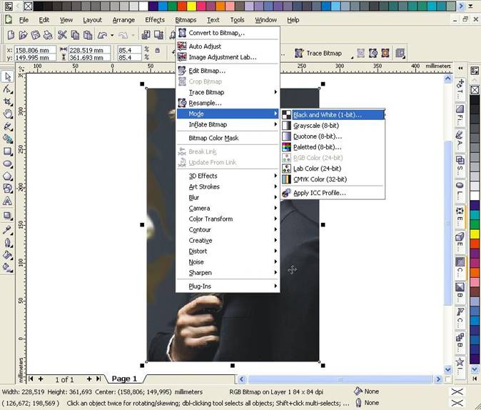Select the Ellipse tool in toolbox
The height and width of the screenshot is (410, 481).
[7, 164]
